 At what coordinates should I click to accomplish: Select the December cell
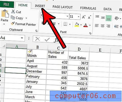click(36, 71)
